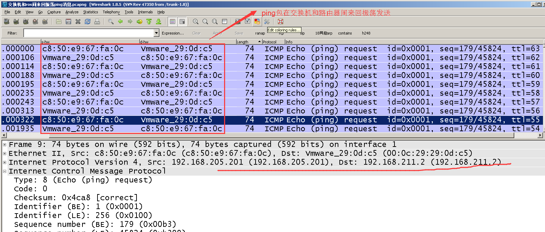Close the capture file icon
This screenshot has width=545, height=232.
point(78,22)
